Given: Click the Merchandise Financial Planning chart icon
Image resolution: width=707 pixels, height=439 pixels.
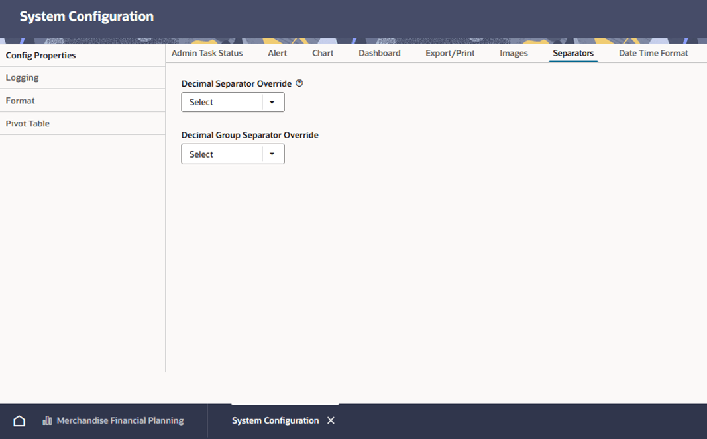Looking at the screenshot, I should pyautogui.click(x=47, y=420).
